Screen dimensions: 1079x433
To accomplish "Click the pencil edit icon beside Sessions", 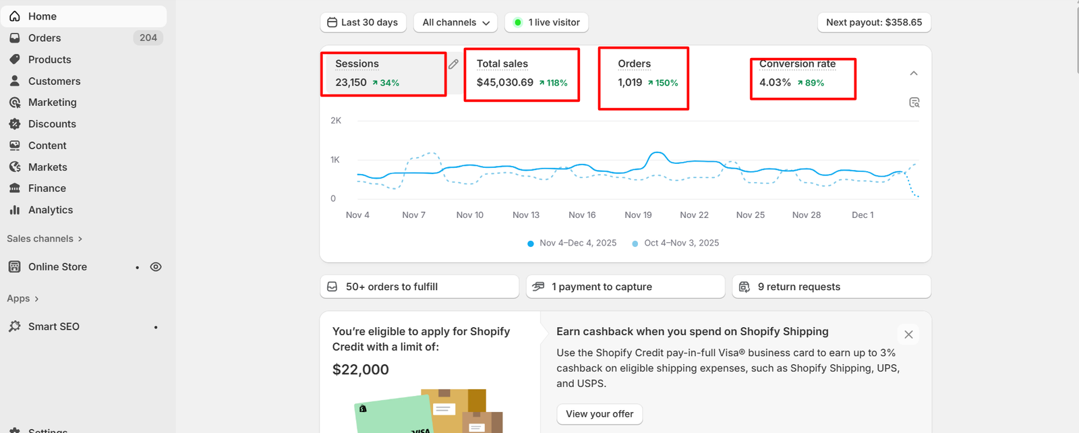I will point(454,64).
